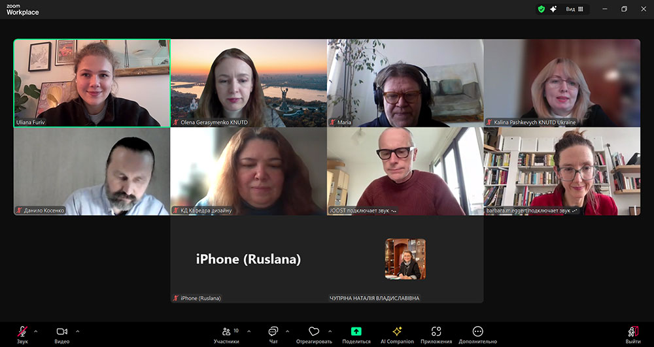This screenshot has height=347, width=654.
Task: Unmute the microphone with the Звук button
Action: [22, 335]
